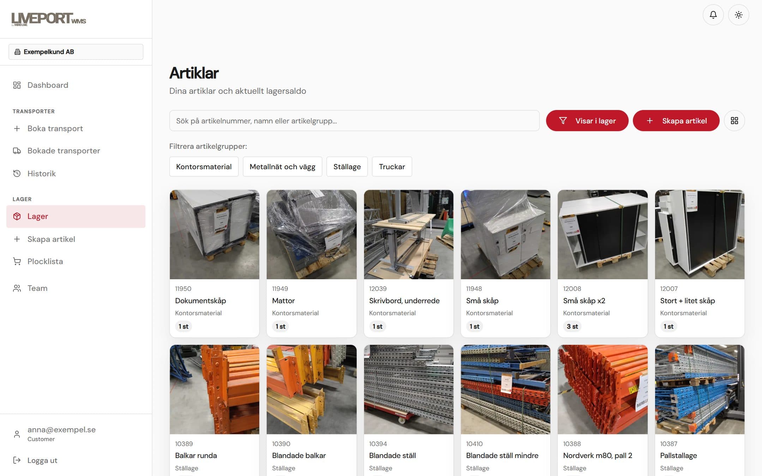Toggle the Visar i lager filter button

(x=587, y=121)
